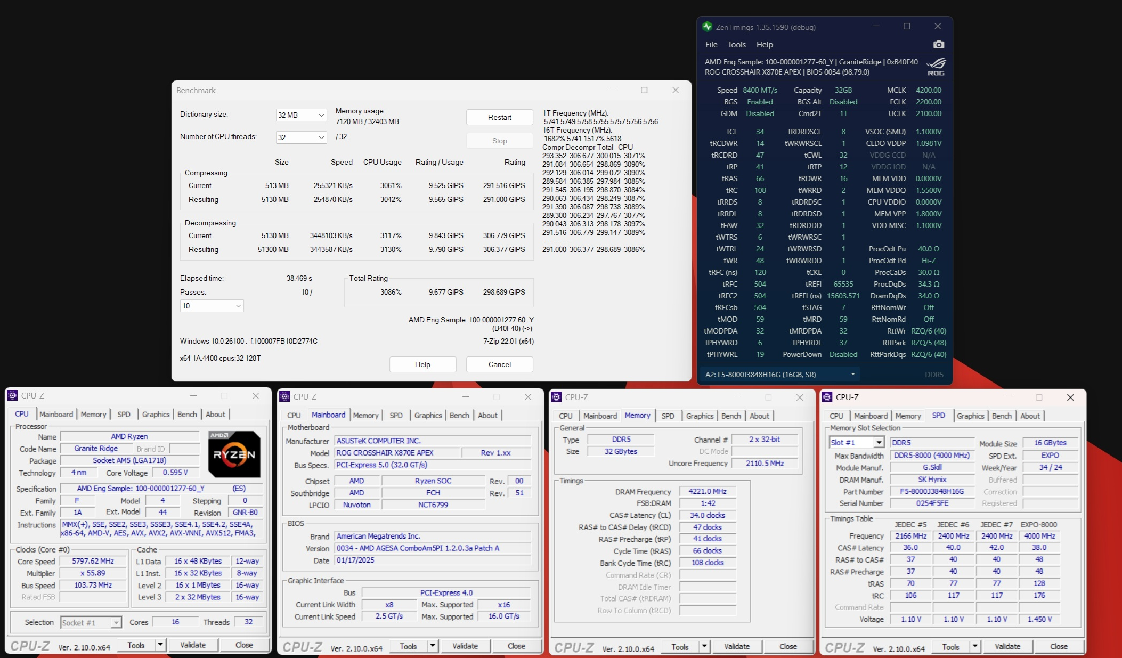The height and width of the screenshot is (658, 1122).
Task: Click the MEM VDDQ 1.5500V value
Action: pyautogui.click(x=929, y=190)
